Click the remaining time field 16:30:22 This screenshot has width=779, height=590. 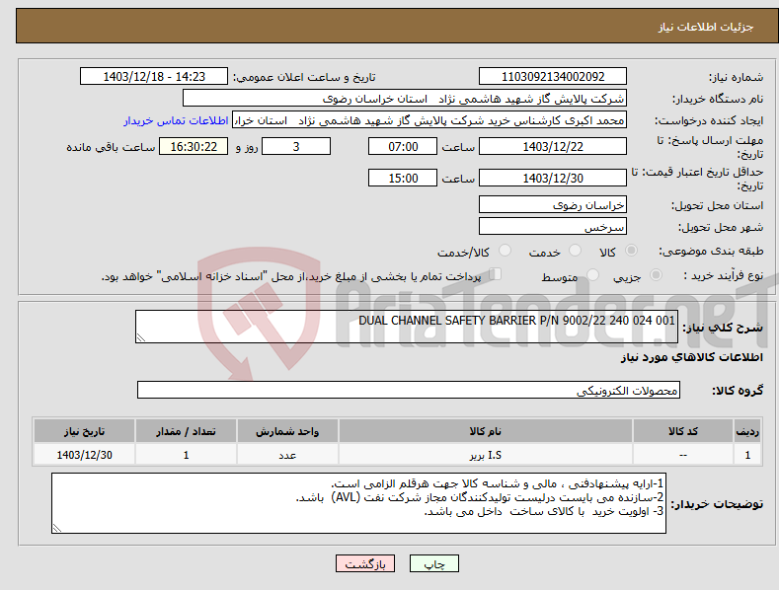194,146
